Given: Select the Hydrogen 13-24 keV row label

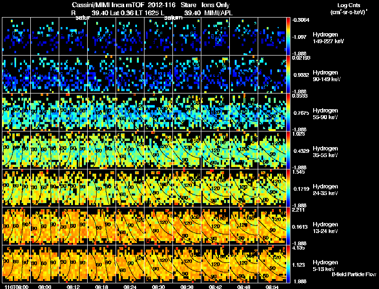Looking at the screenshot, I should pos(325,227).
